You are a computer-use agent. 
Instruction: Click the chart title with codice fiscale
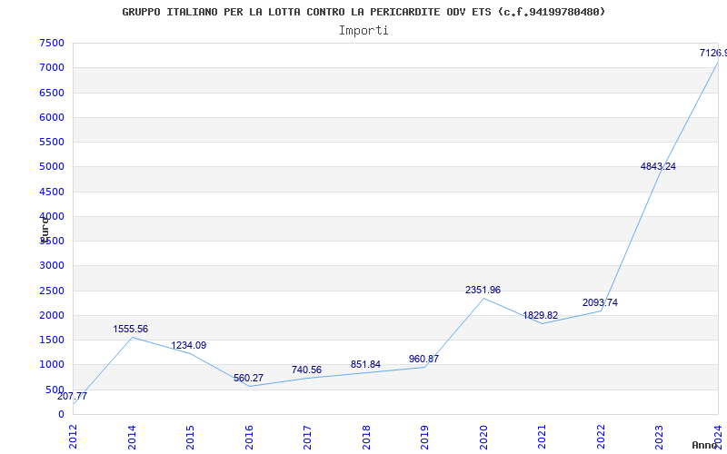(364, 12)
